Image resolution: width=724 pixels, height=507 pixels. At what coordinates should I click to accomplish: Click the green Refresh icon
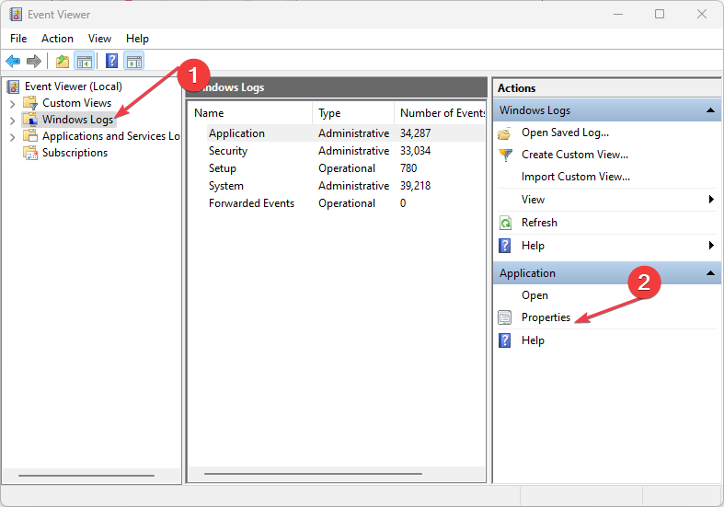[x=506, y=223]
